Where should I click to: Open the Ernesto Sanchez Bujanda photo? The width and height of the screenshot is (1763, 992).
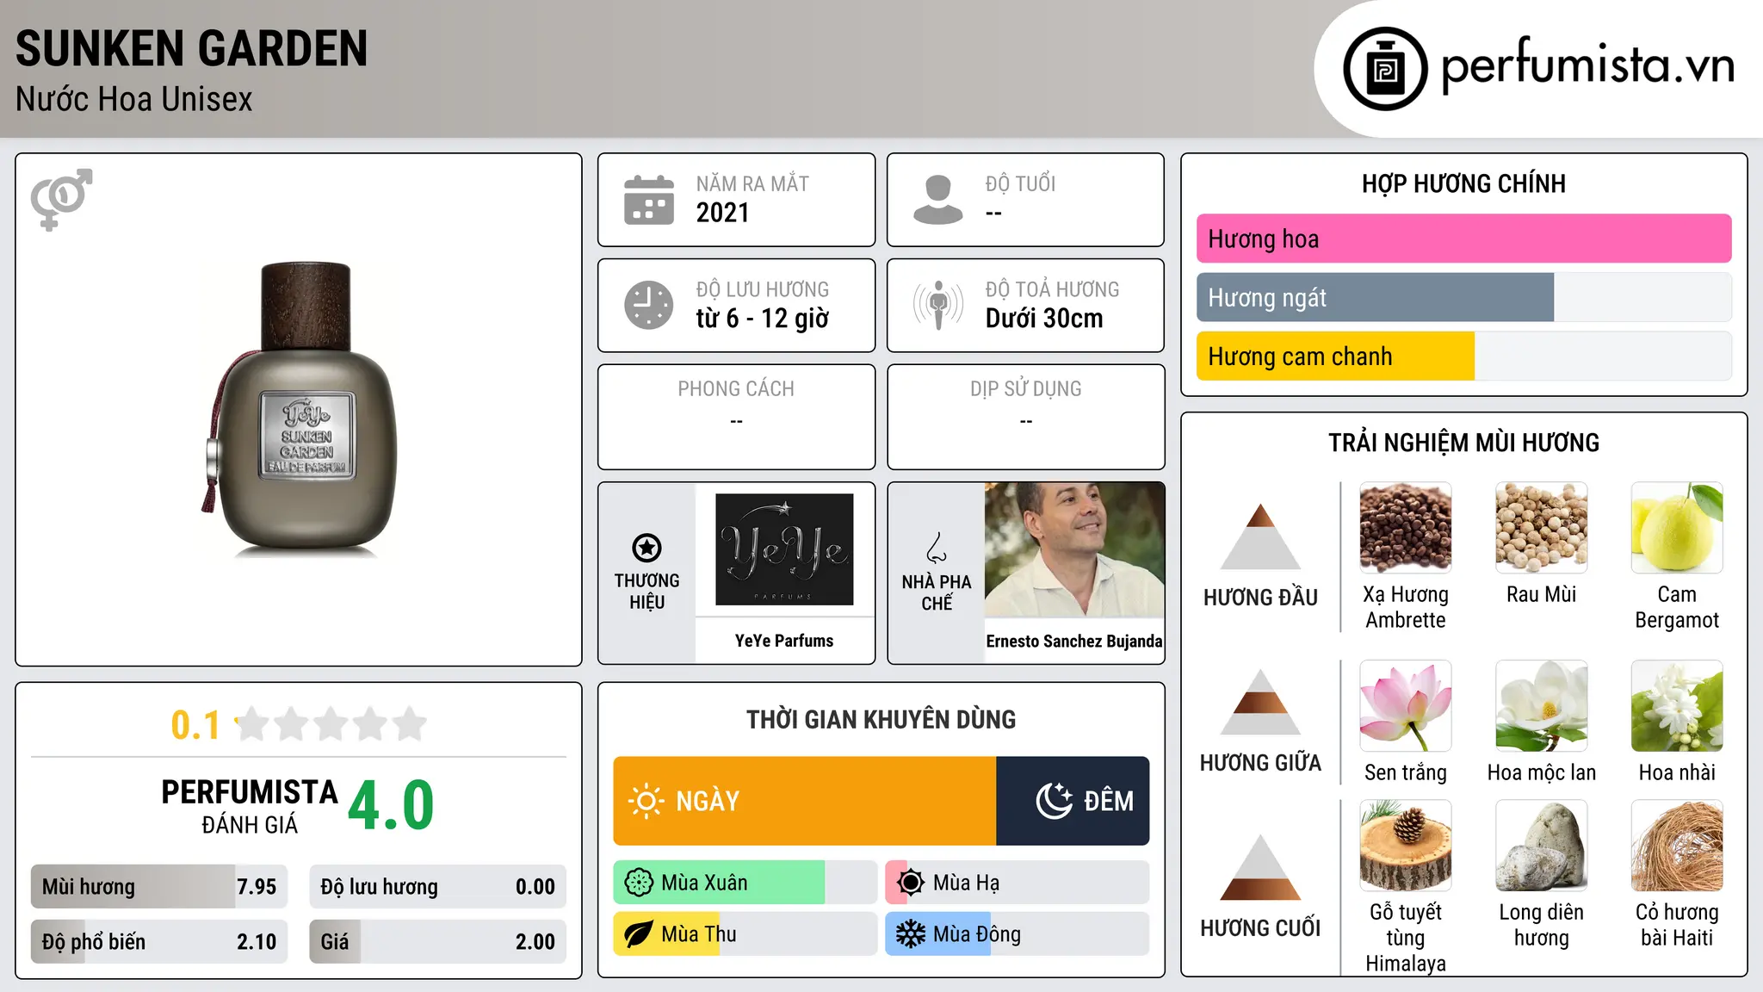click(x=1074, y=549)
